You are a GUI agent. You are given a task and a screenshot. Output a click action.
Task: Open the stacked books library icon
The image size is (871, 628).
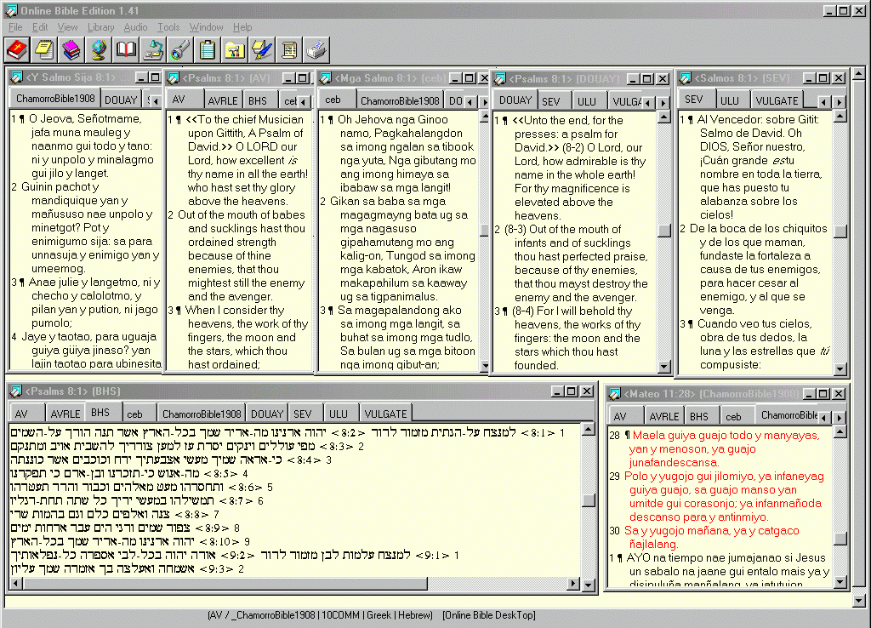click(x=71, y=50)
